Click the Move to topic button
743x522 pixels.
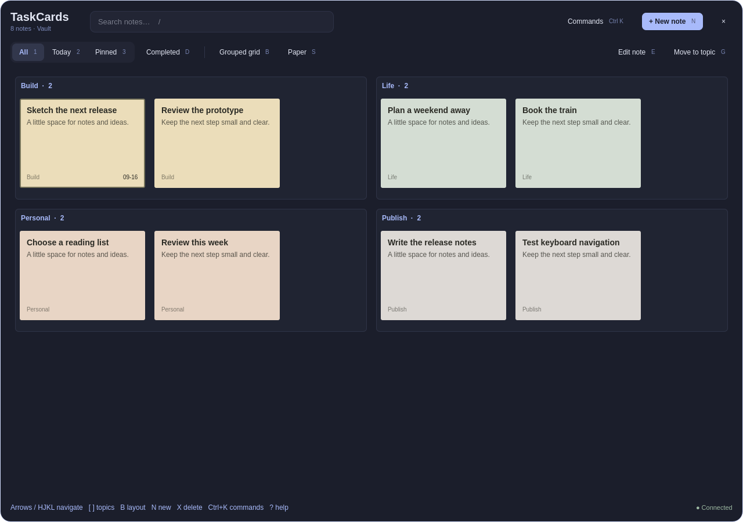point(699,52)
